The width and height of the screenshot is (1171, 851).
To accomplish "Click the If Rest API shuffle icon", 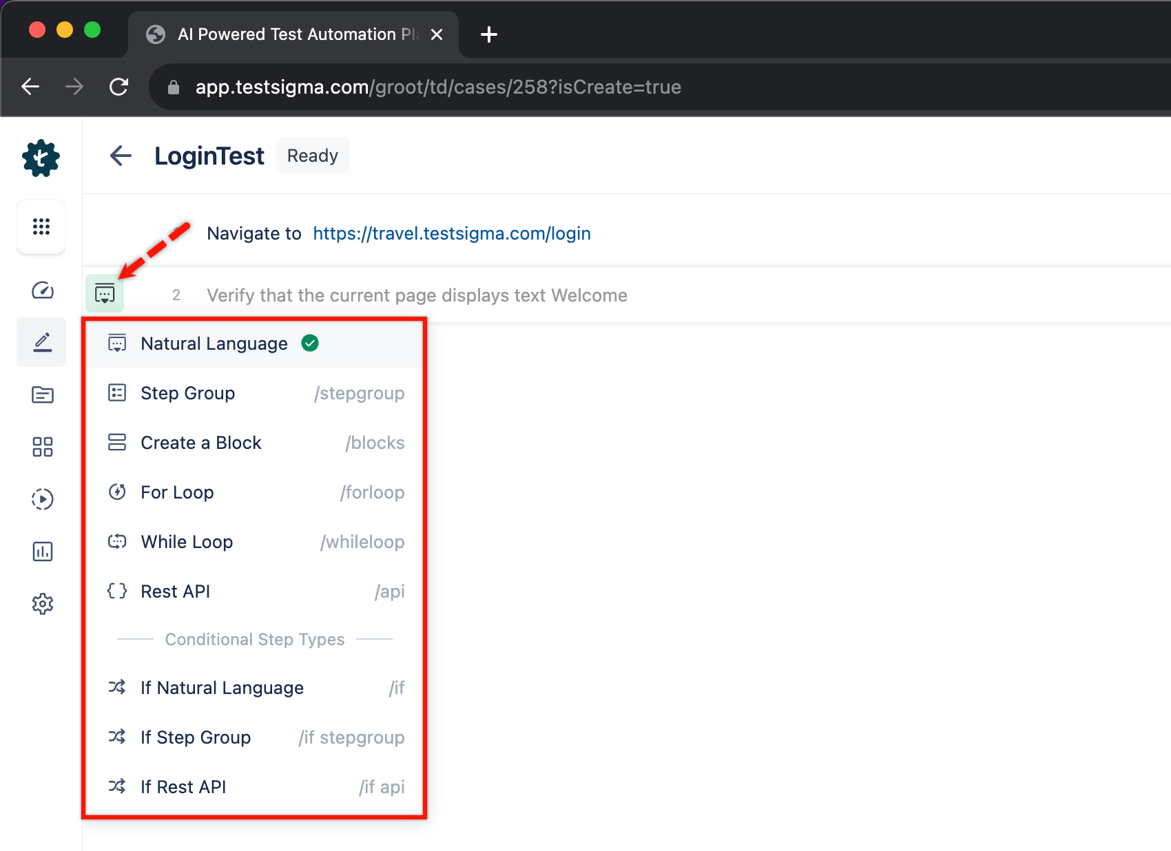I will point(117,786).
